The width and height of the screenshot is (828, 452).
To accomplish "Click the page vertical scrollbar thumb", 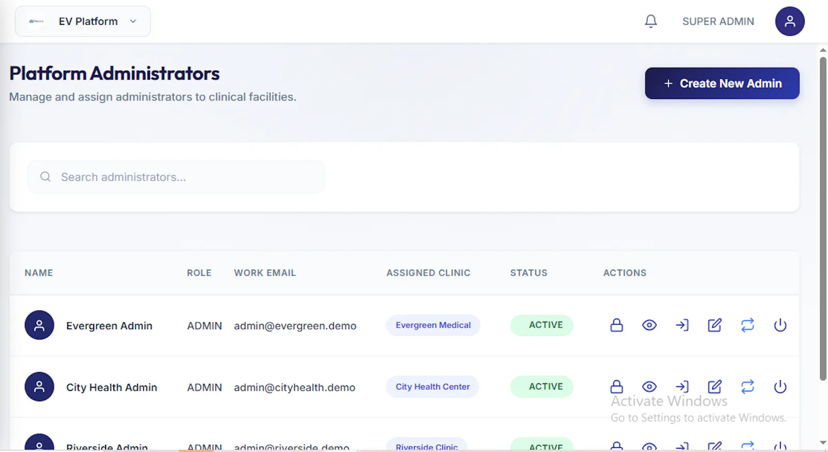I will click(x=823, y=219).
